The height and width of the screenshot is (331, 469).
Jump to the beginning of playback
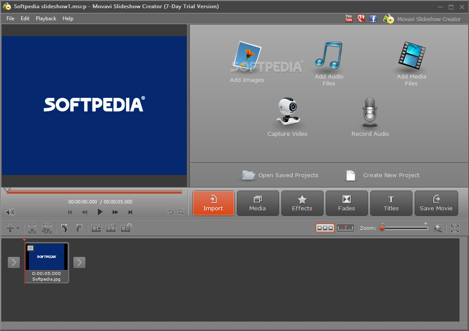(70, 212)
